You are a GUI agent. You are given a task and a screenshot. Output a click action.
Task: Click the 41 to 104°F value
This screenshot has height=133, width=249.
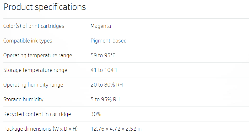(105, 70)
